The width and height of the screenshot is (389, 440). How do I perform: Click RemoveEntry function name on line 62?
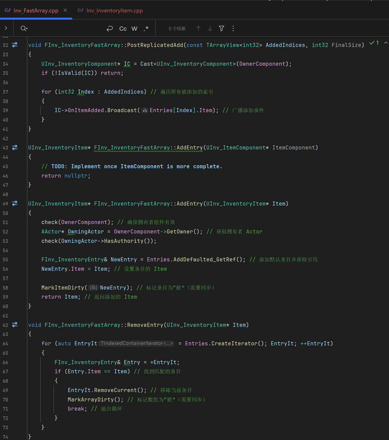(145, 325)
